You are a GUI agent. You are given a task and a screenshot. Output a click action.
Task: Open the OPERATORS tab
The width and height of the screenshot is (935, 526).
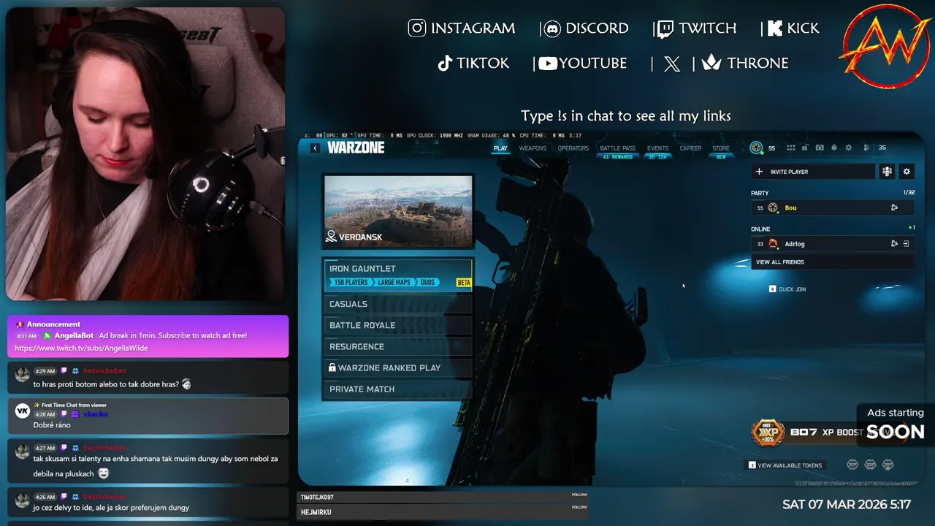tap(573, 148)
